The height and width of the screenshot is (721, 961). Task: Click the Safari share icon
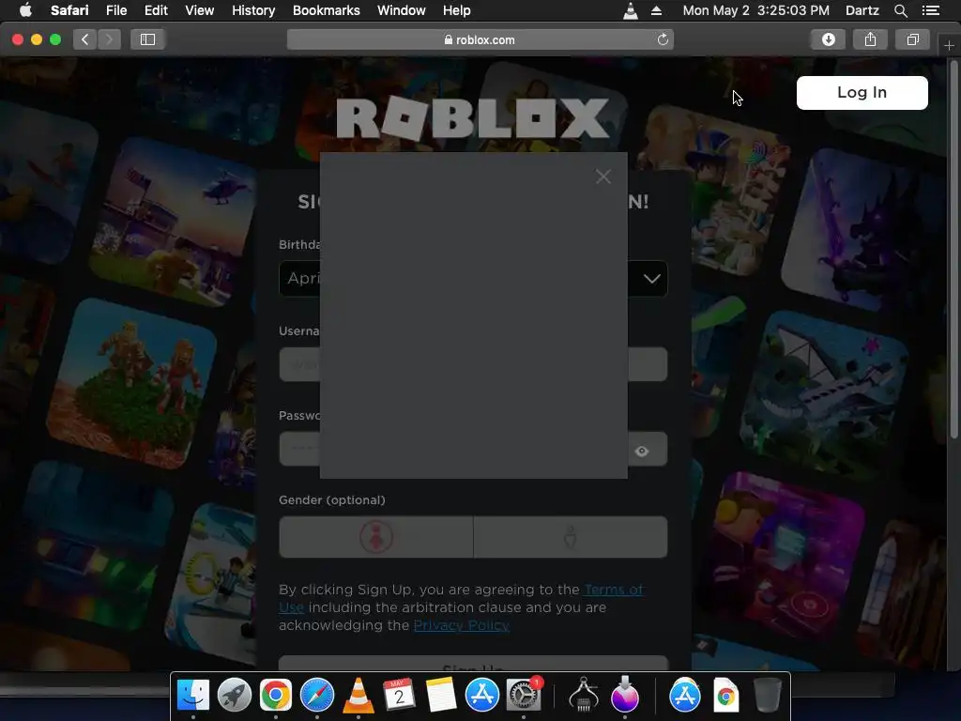tap(870, 39)
